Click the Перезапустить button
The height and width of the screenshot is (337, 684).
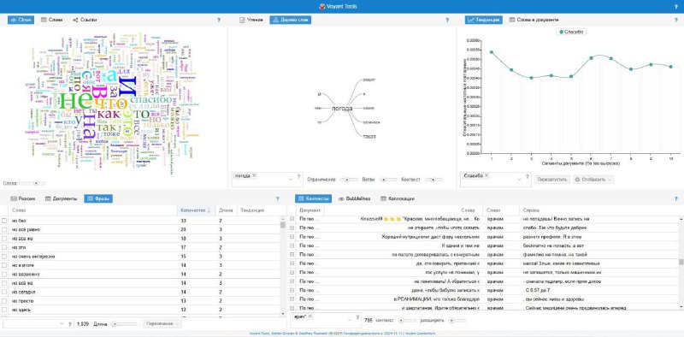point(552,180)
